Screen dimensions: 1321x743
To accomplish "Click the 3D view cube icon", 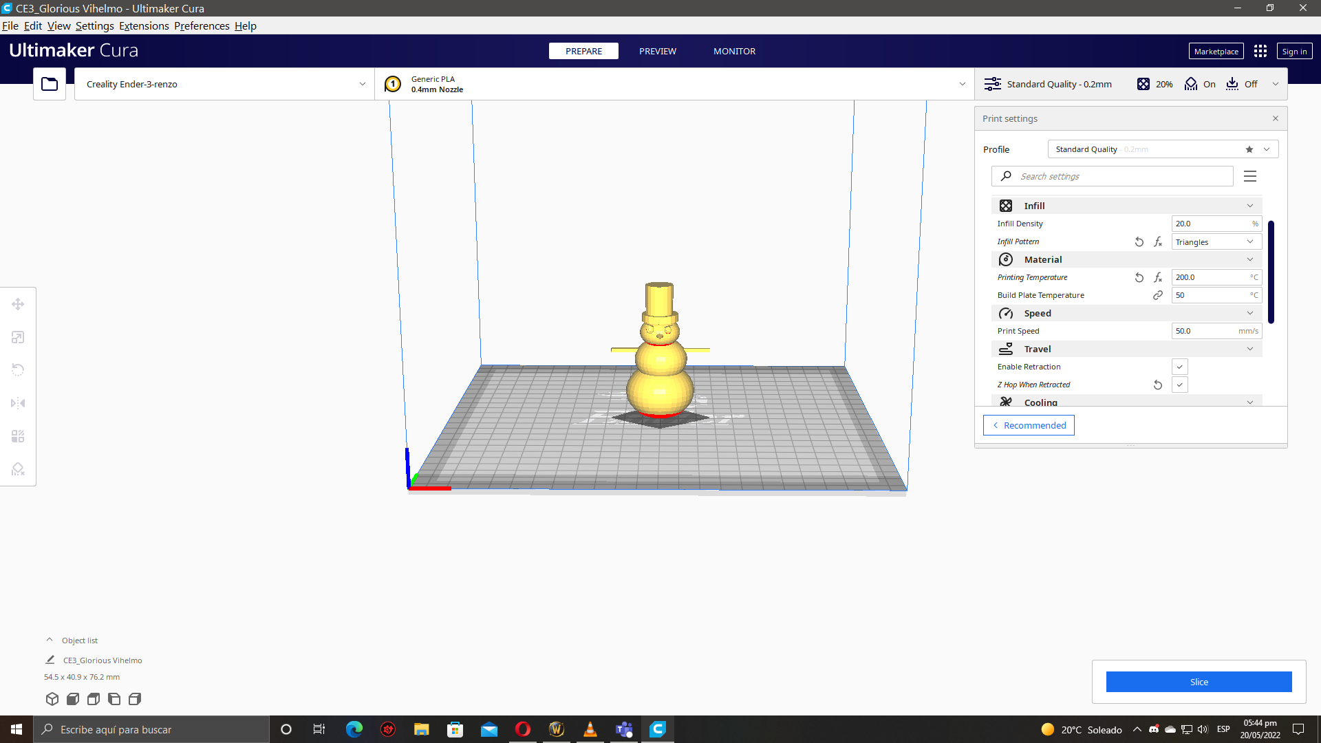I will 52,699.
